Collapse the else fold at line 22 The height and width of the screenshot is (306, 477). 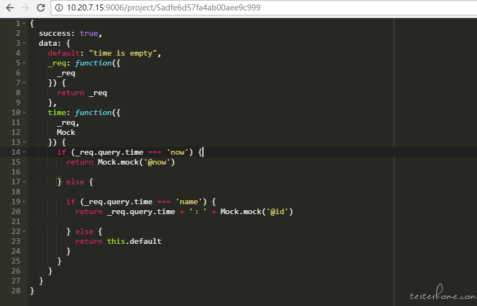point(24,231)
